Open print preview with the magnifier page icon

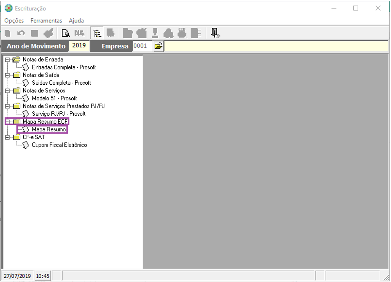(66, 33)
